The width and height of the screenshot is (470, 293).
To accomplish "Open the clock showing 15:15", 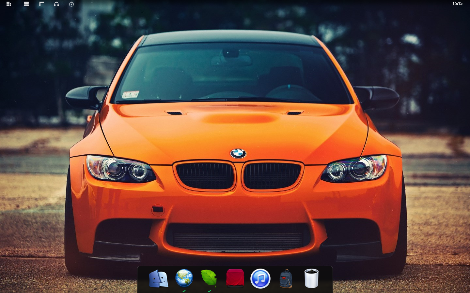I will click(x=457, y=4).
